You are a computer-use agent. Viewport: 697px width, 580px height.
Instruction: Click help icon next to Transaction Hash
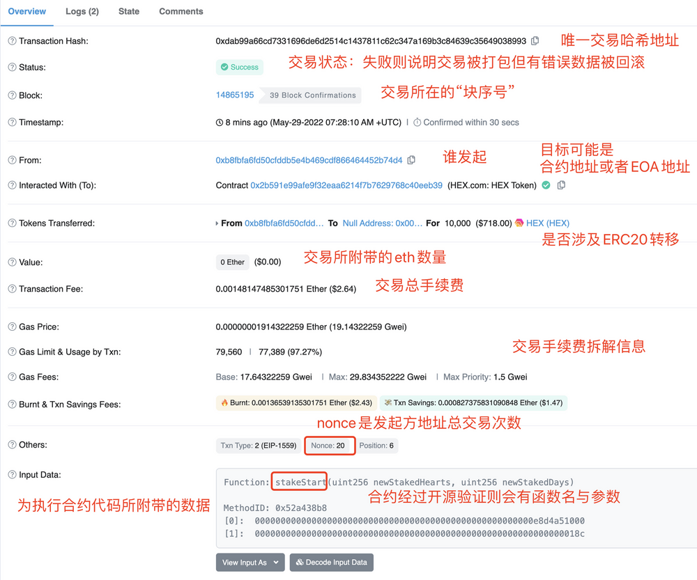[12, 41]
